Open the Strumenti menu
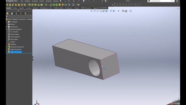Viewport: 186px width, 105px height. (x=49, y=1)
